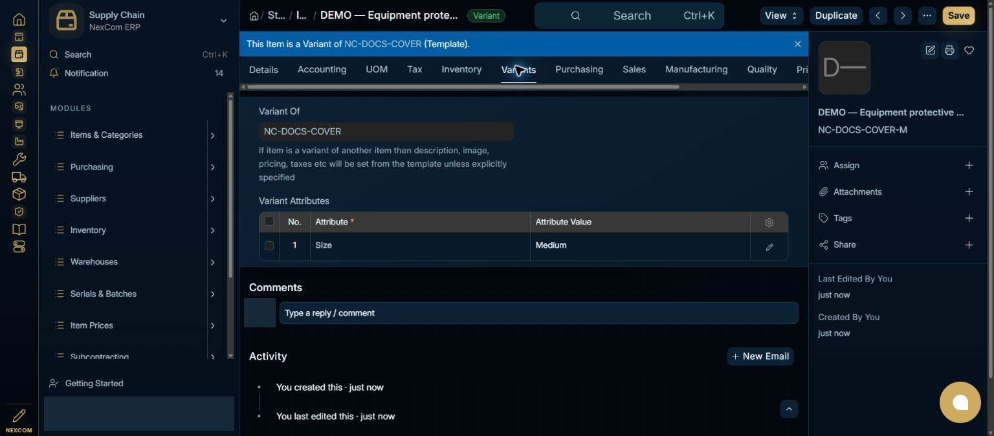Edit the Size row with pencil icon
Image resolution: width=994 pixels, height=436 pixels.
click(769, 246)
